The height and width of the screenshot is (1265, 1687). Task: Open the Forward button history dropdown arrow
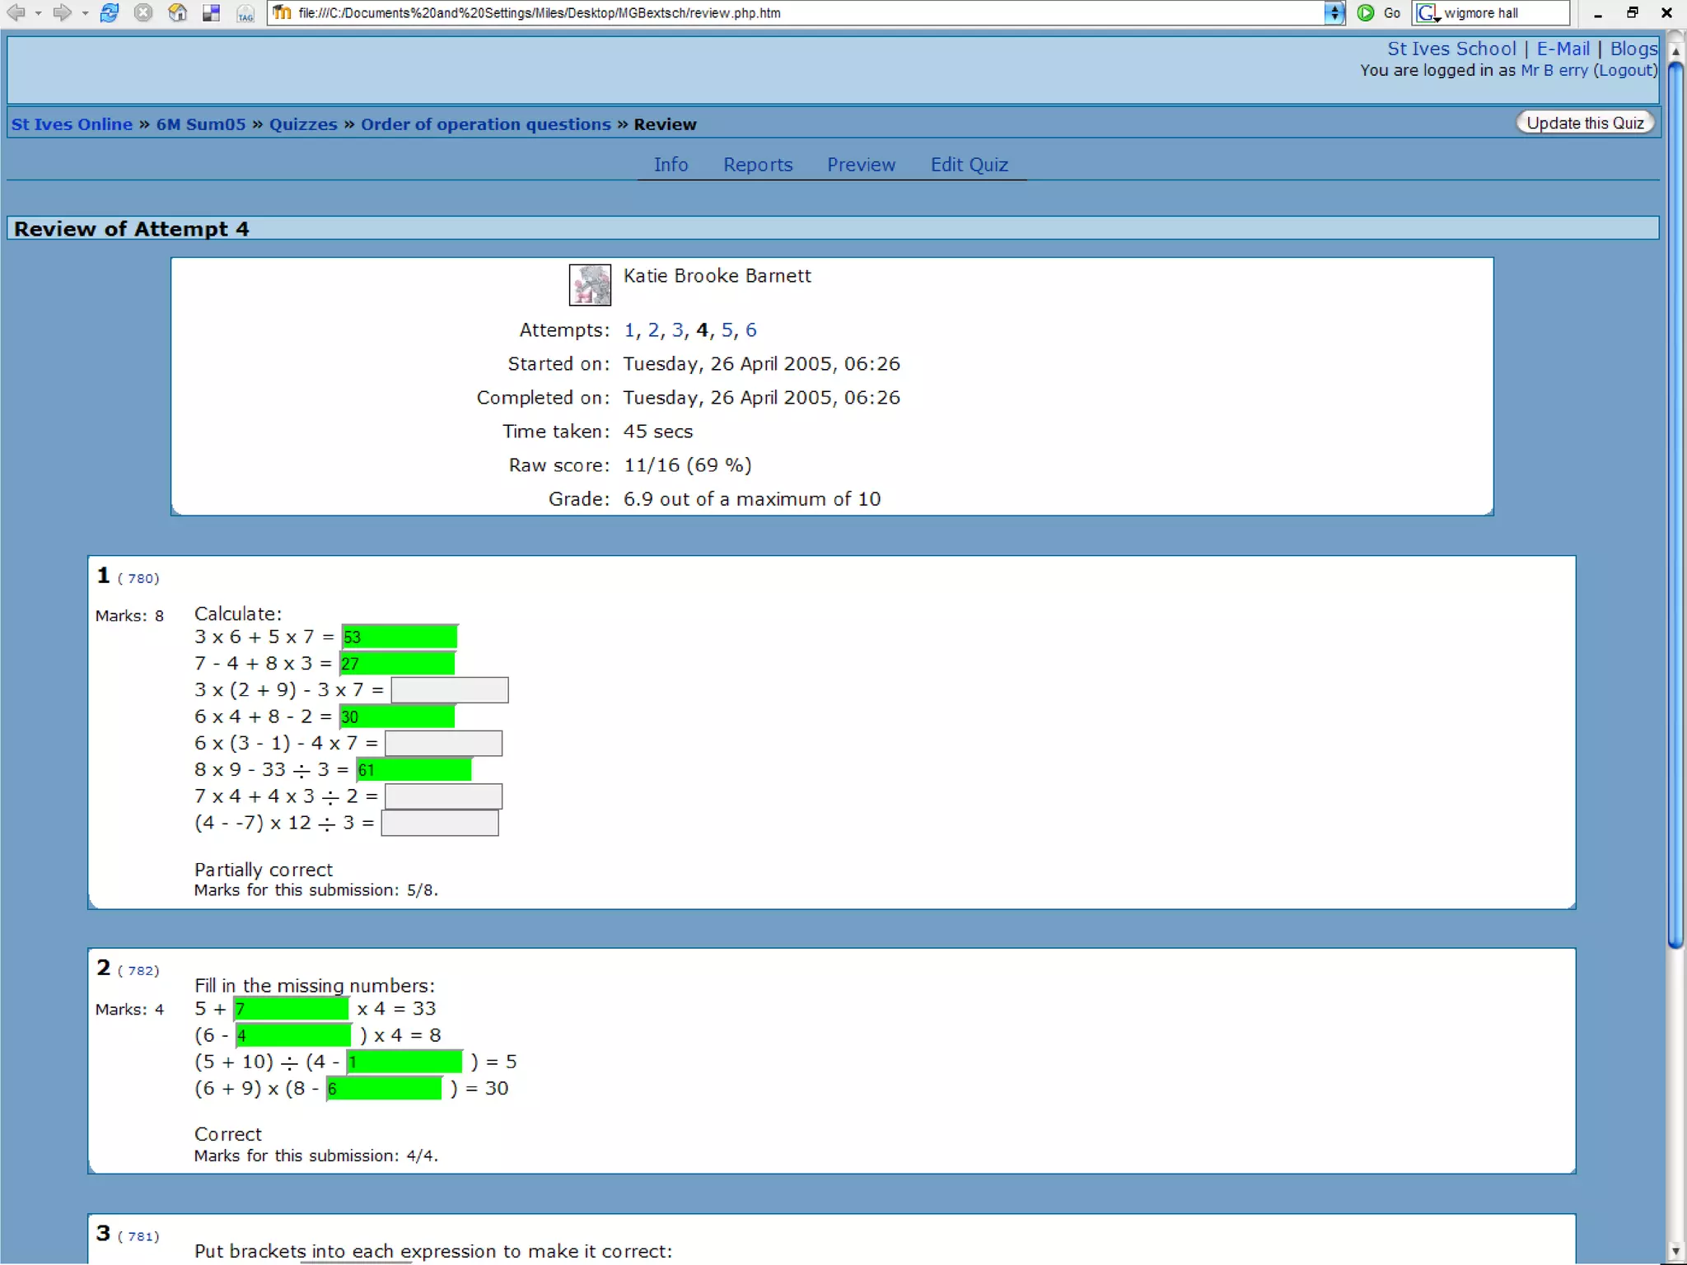pos(85,13)
